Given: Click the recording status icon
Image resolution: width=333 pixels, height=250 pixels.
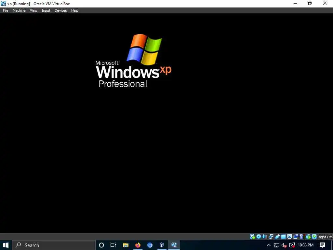Looking at the screenshot, I should click(x=296, y=237).
